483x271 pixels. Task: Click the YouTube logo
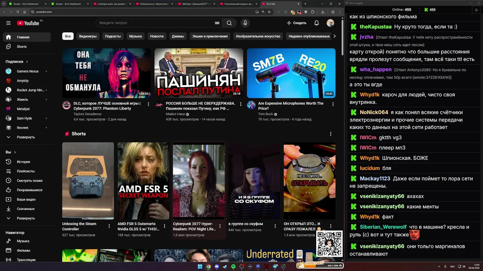(x=28, y=23)
